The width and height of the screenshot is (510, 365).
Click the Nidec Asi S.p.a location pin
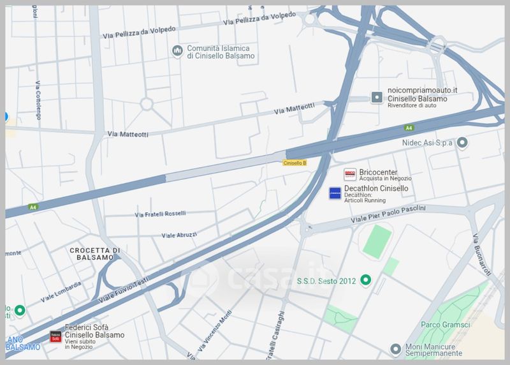coord(462,142)
